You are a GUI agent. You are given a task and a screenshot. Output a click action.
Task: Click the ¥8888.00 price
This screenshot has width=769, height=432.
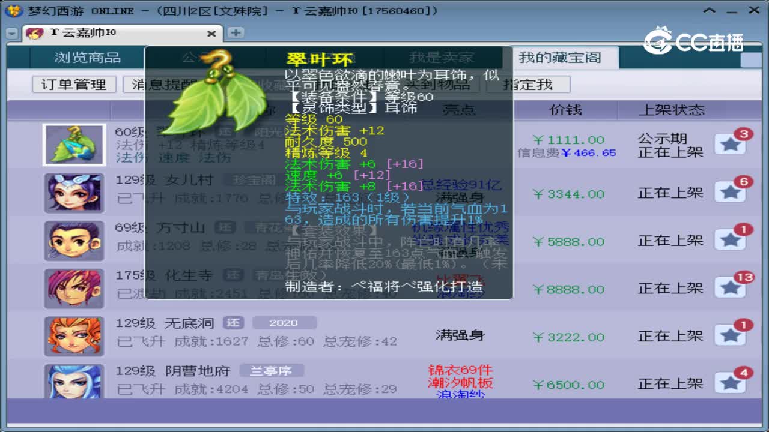pos(568,289)
